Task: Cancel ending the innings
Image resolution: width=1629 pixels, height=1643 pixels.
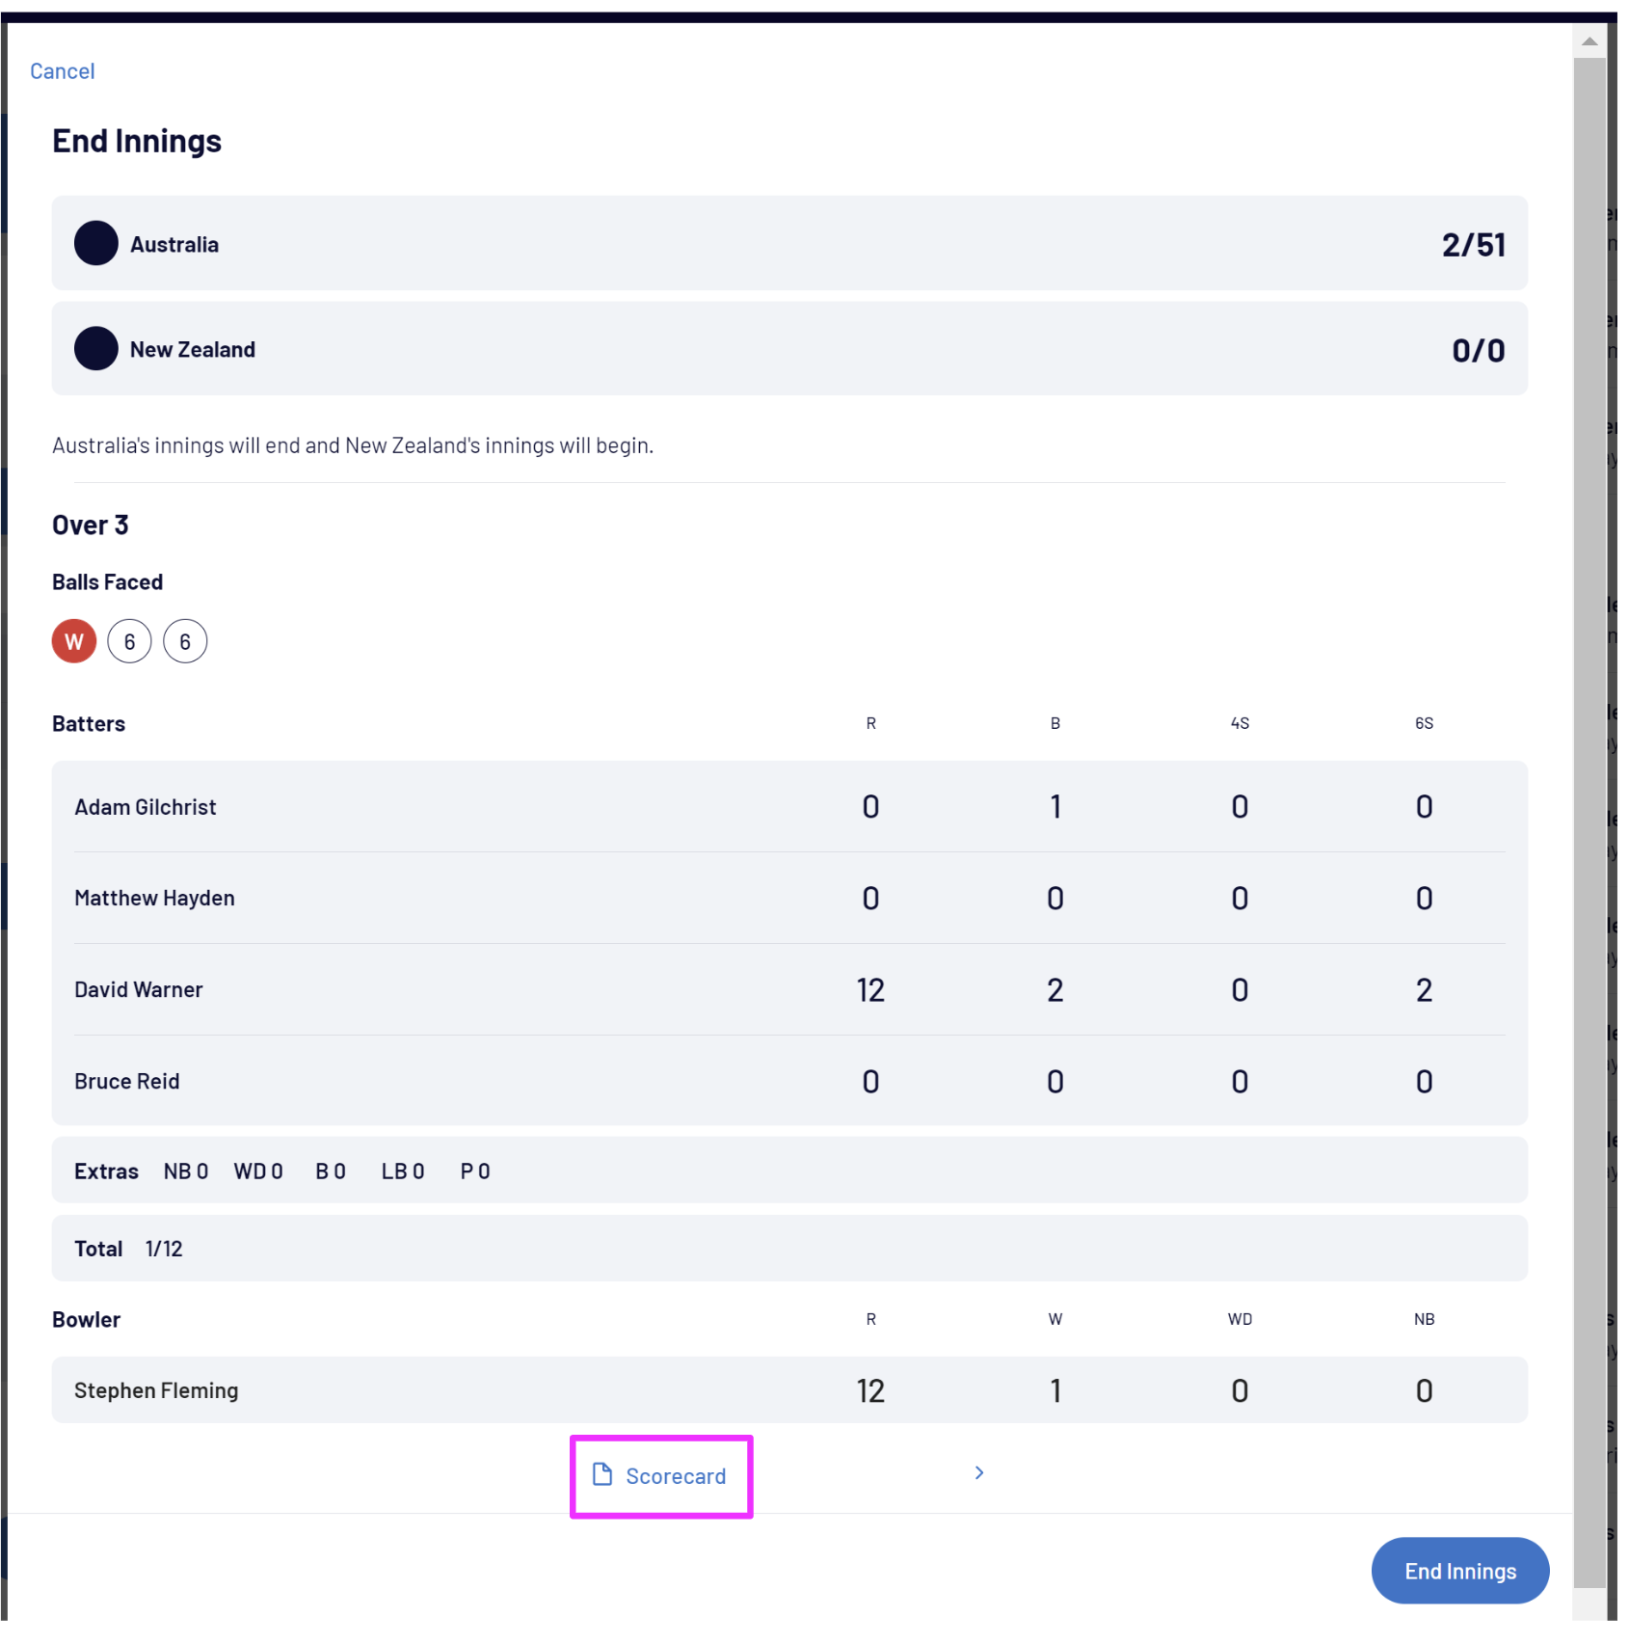Action: [x=62, y=71]
